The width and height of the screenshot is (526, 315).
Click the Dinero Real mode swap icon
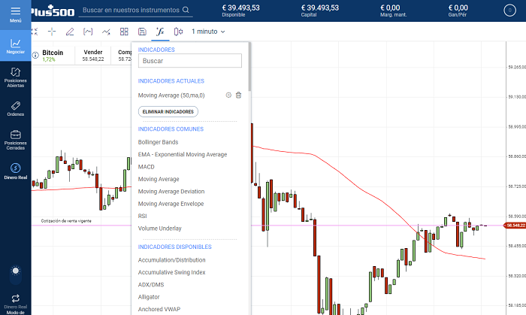(16, 298)
